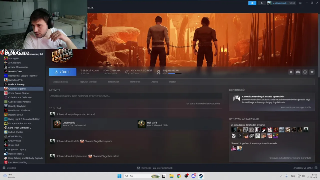The height and width of the screenshot is (180, 320).
Task: Open En Son Çıkan Haberleri Görüntüle link
Action: (203, 103)
